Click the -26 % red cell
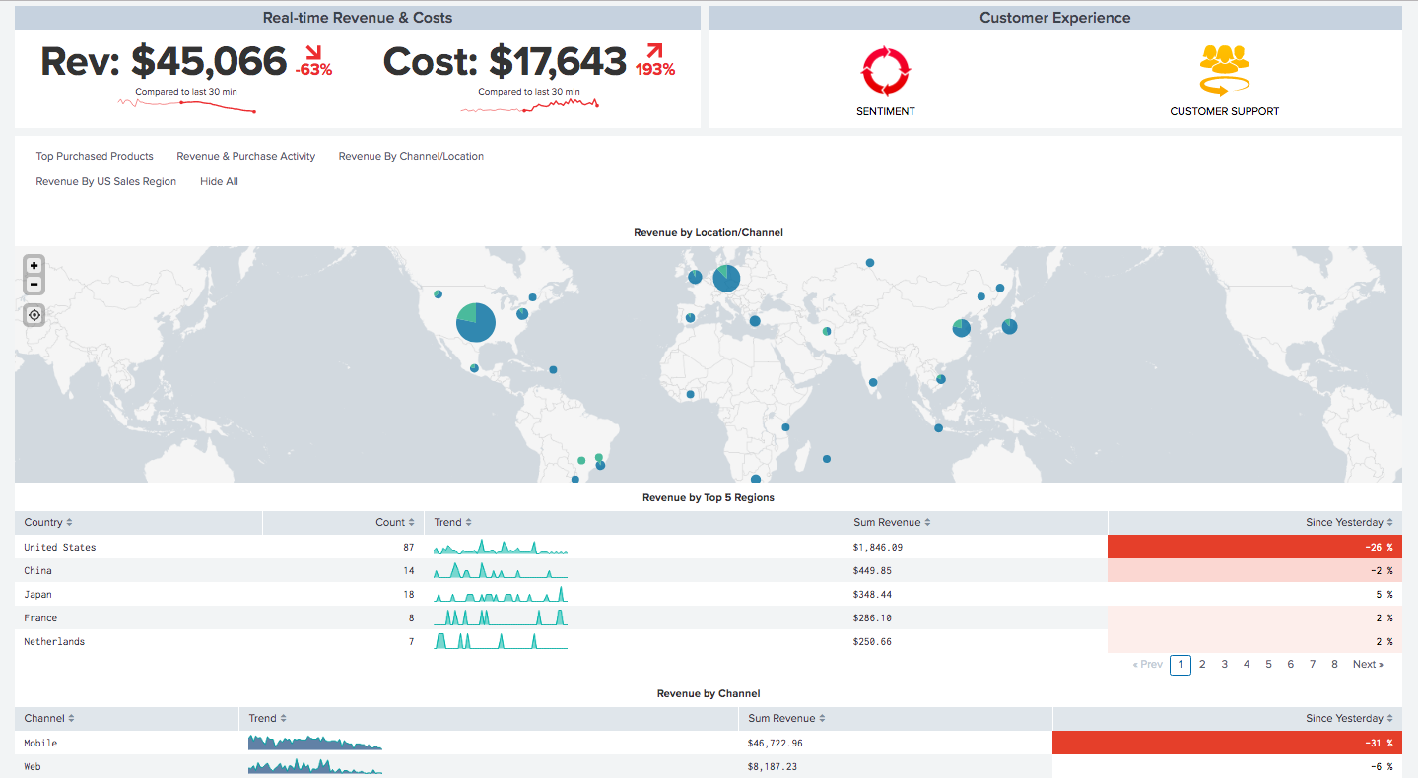The height and width of the screenshot is (778, 1418). [1254, 547]
